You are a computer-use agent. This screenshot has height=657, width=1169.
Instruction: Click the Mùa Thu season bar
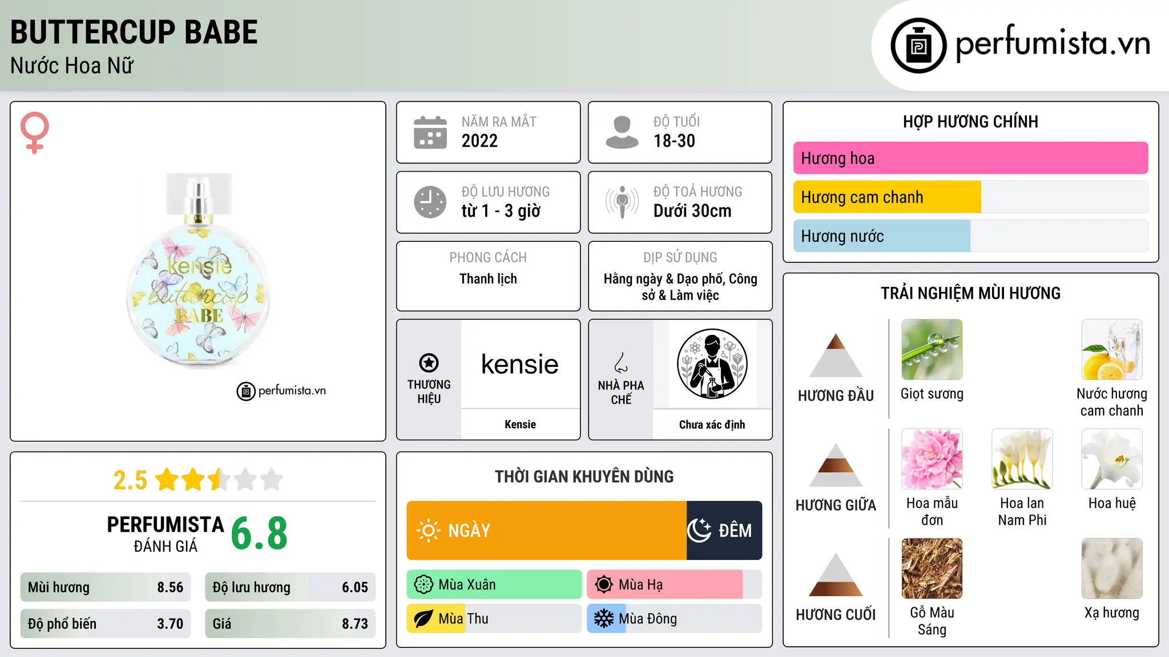coord(494,619)
